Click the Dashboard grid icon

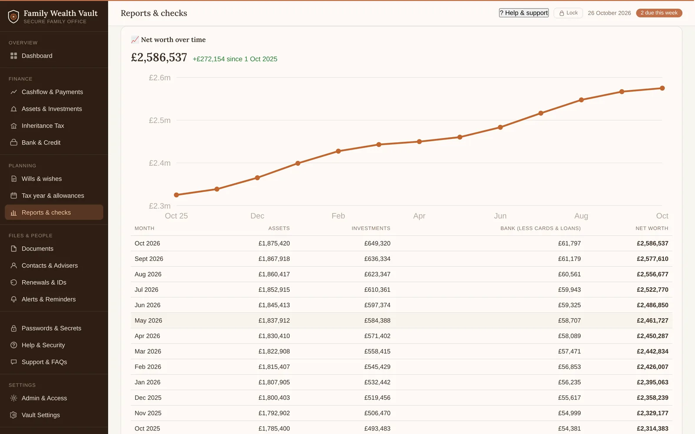(x=13, y=56)
